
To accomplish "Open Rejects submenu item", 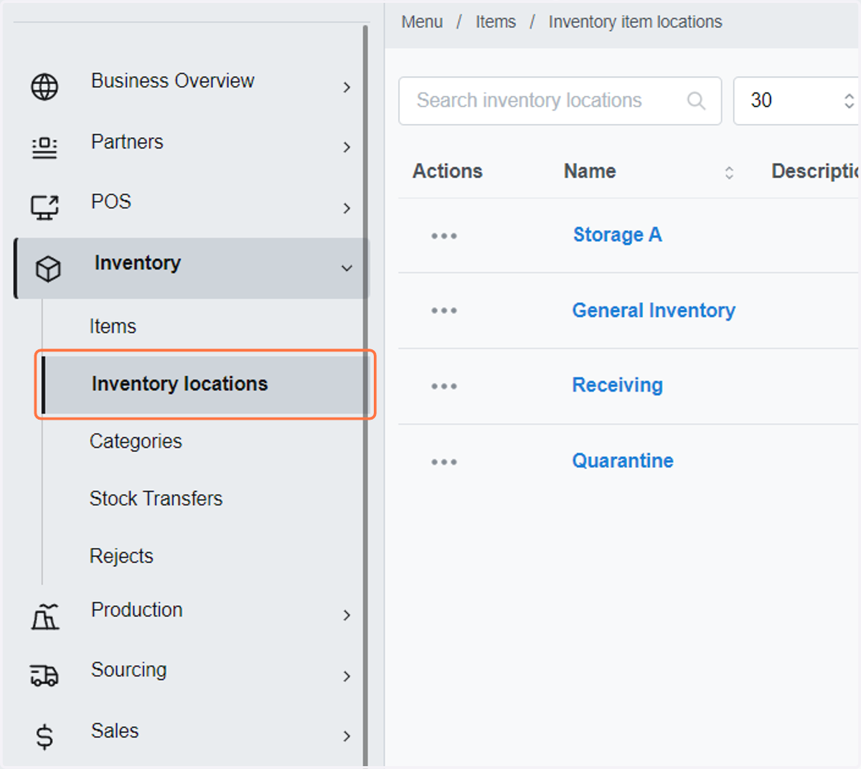I will tap(121, 556).
